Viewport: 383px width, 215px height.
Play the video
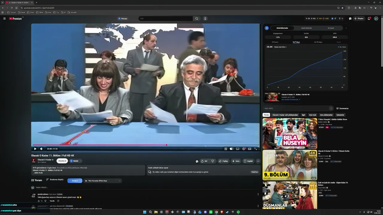click(35, 149)
